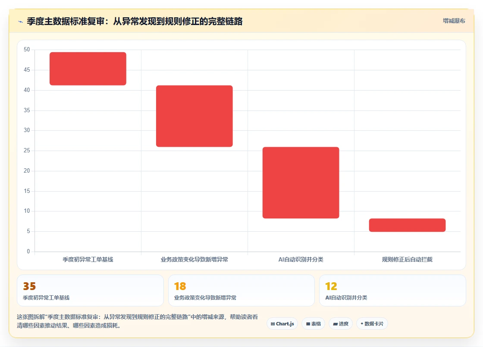Click the data card showing 35

pyautogui.click(x=90, y=290)
